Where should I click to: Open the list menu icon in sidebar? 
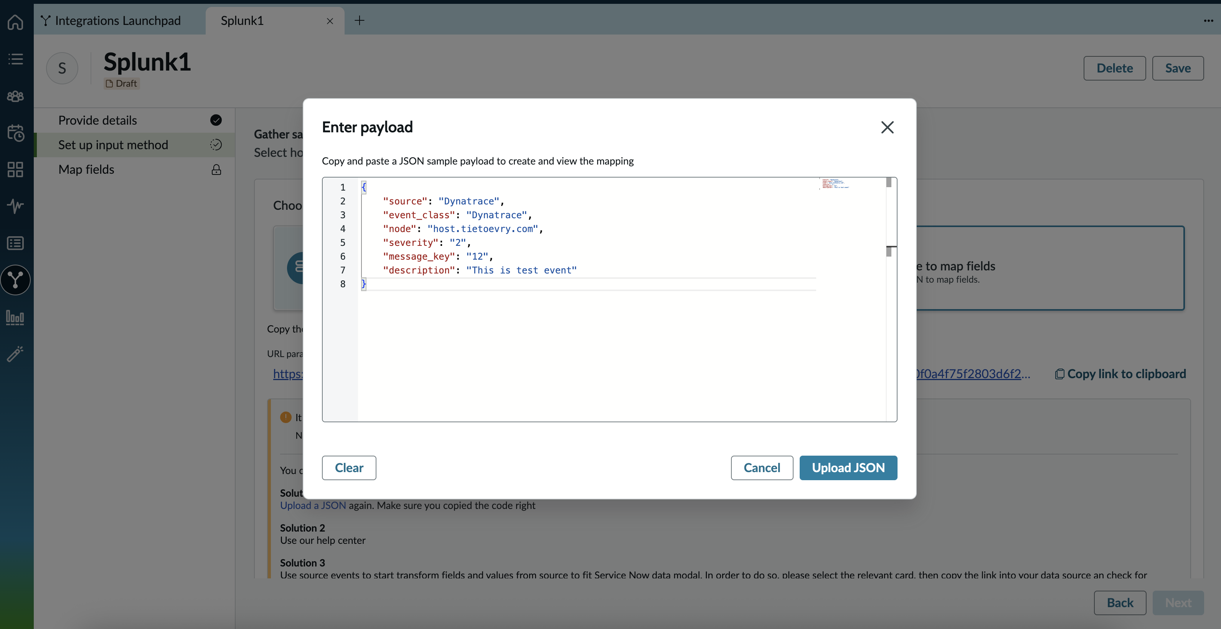pos(16,59)
